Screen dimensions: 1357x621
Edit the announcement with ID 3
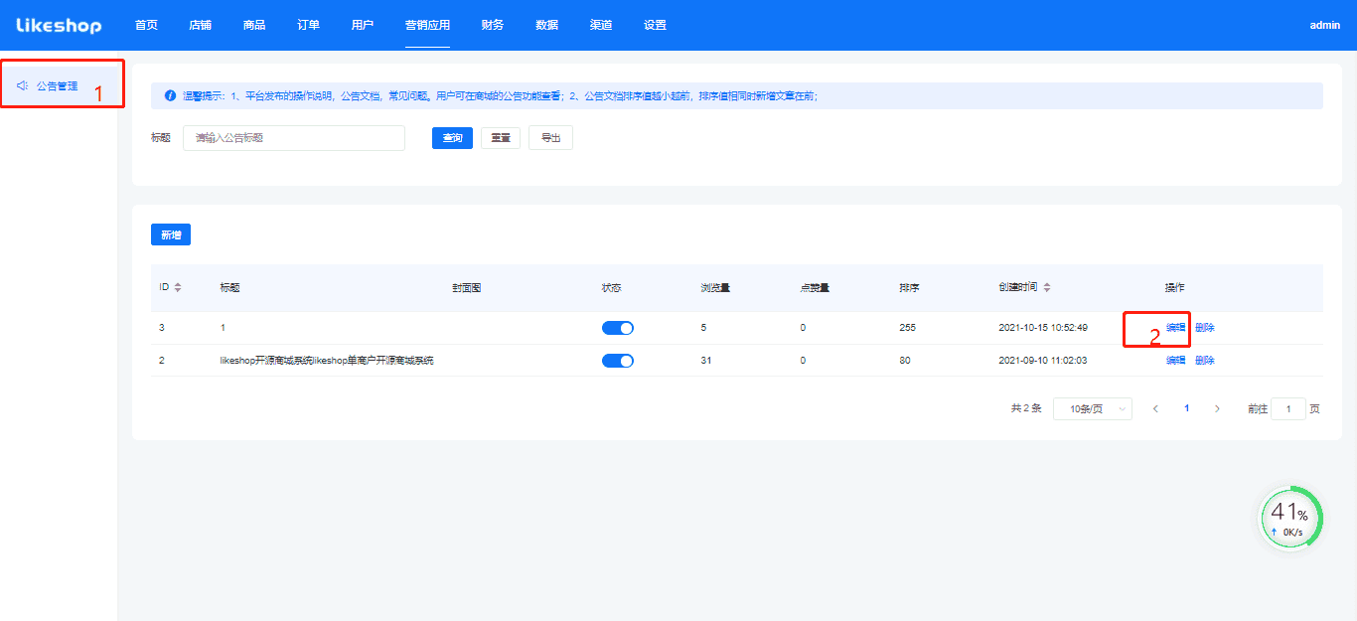pos(1175,328)
